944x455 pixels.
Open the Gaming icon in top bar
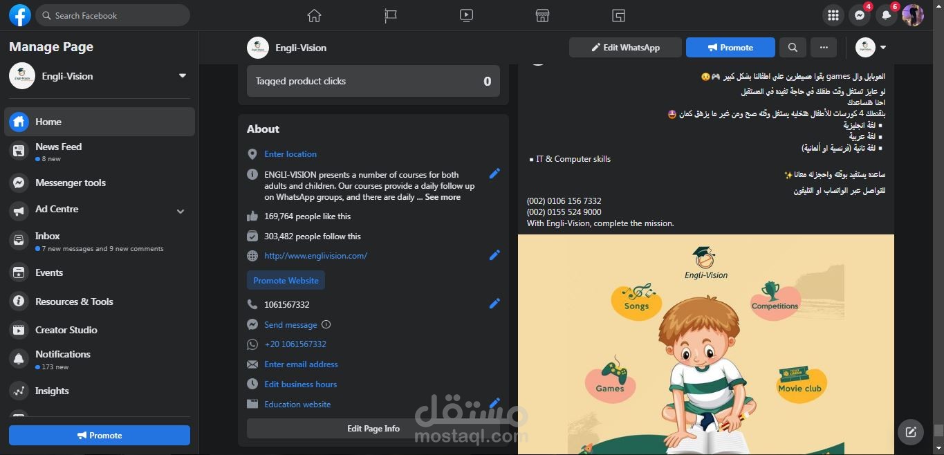[618, 15]
